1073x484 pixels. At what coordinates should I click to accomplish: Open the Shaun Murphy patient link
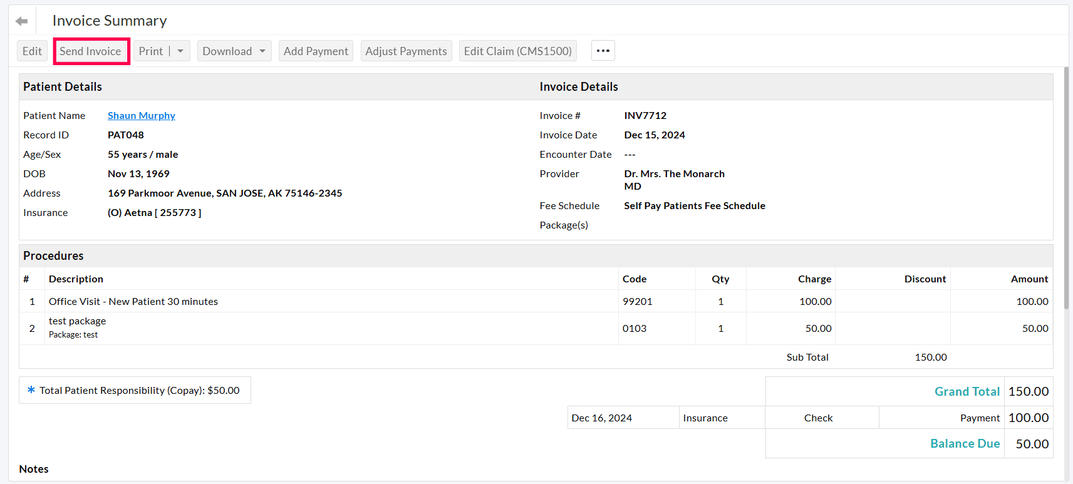141,116
